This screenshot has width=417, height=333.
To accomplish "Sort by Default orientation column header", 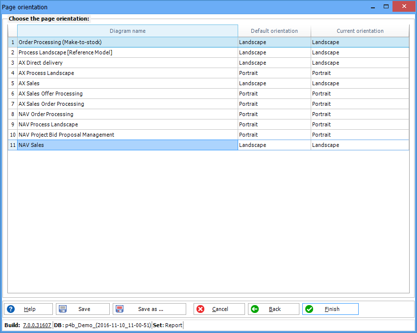I will [274, 31].
